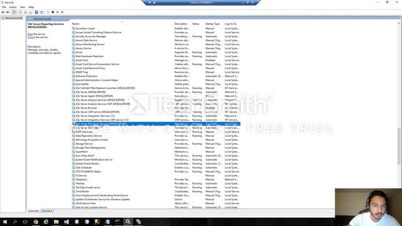Click the Services gears taskbar icon
The height and width of the screenshot is (226, 402).
point(128,222)
